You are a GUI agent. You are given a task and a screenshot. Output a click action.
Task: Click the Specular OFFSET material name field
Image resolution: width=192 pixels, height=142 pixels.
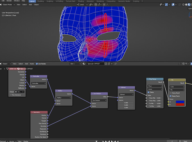[x=95, y=64]
